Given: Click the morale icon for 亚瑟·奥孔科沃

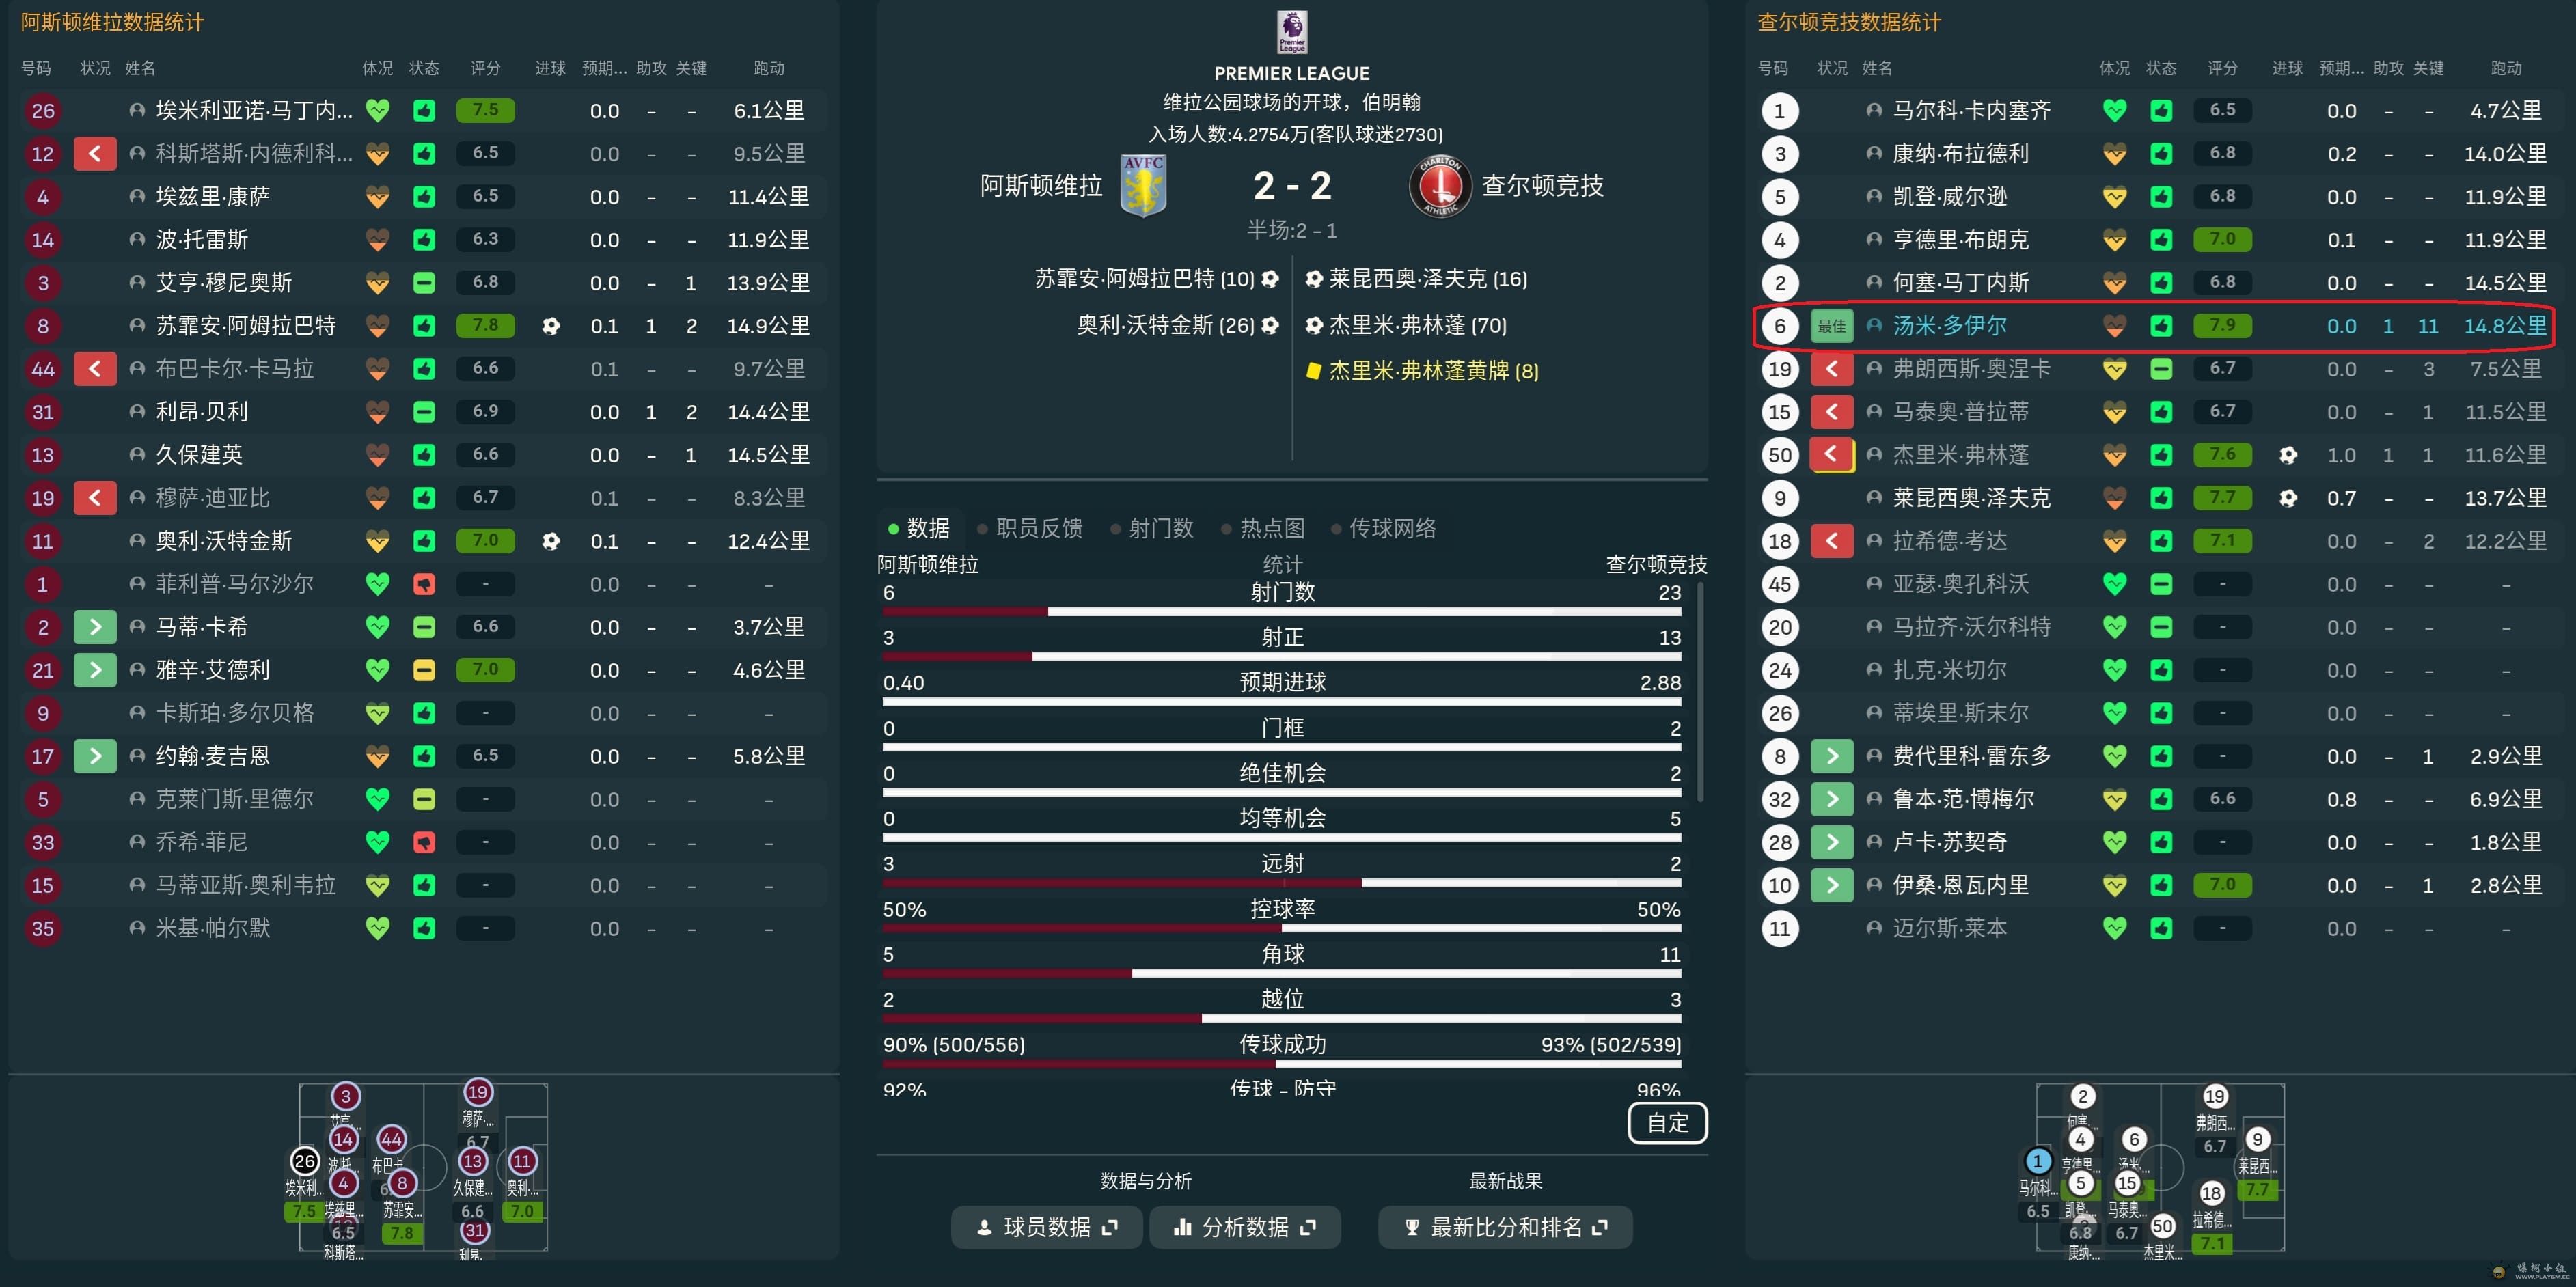Looking at the screenshot, I should [2161, 584].
